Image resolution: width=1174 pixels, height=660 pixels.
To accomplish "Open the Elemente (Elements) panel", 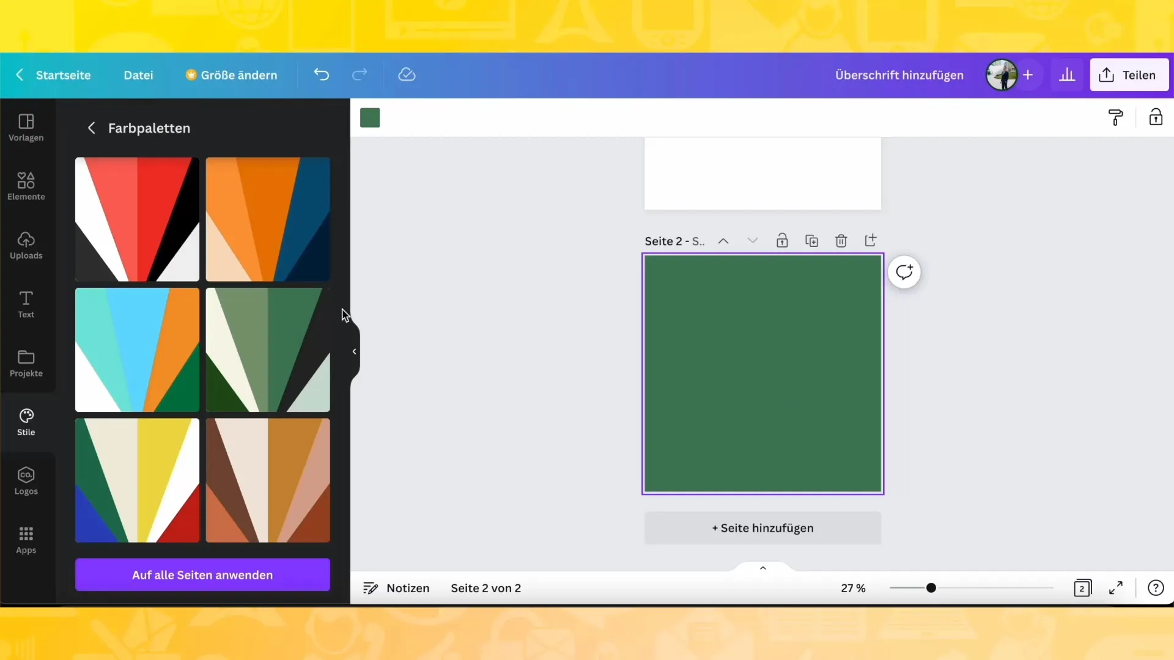I will click(26, 185).
